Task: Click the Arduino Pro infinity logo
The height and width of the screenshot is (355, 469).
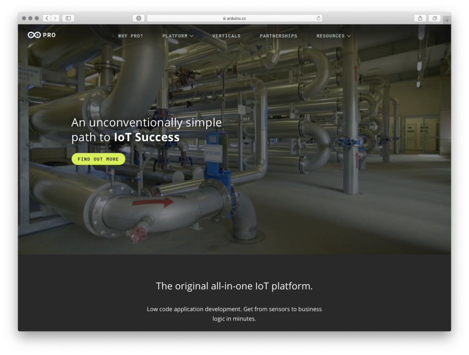Action: pyautogui.click(x=35, y=35)
